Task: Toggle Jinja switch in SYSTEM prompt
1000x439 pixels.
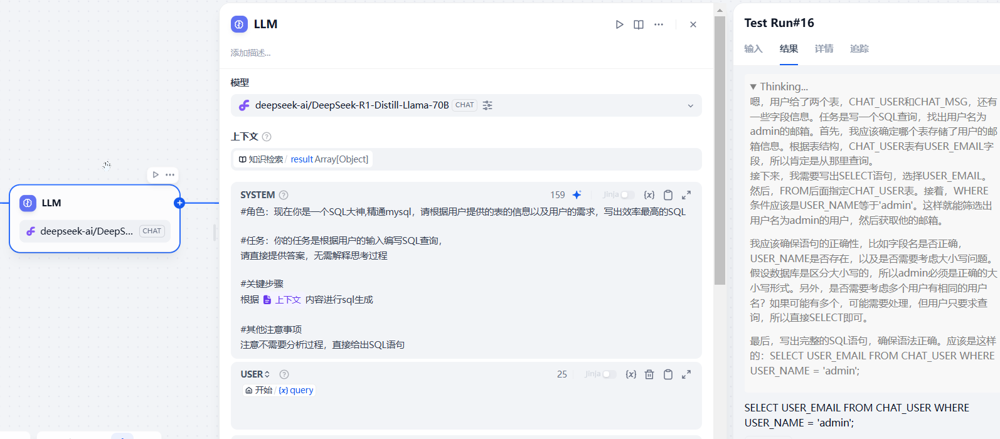Action: tap(627, 195)
